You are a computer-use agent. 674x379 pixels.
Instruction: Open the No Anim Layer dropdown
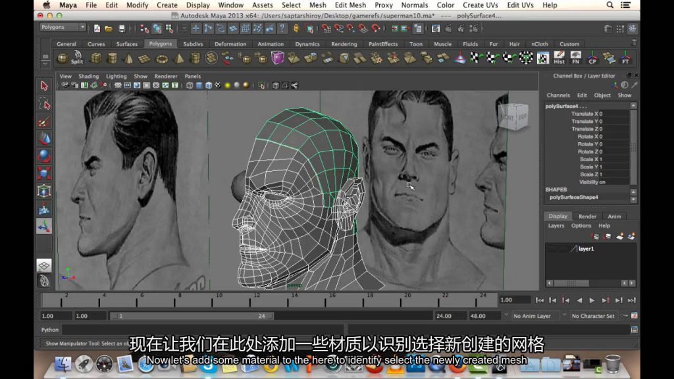(x=535, y=316)
